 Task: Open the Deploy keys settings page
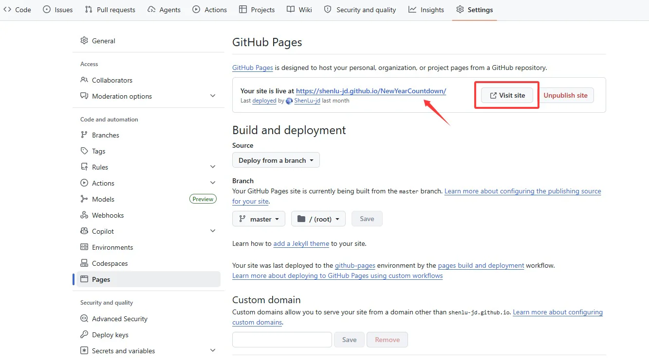(148, 335)
